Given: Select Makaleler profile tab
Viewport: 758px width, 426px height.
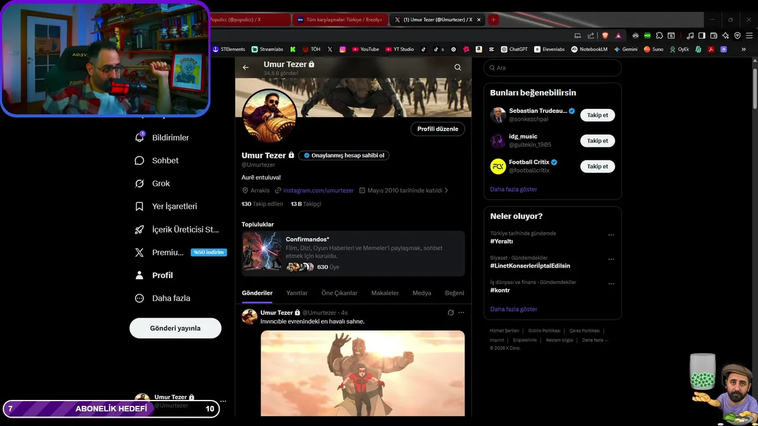Looking at the screenshot, I should pos(385,293).
